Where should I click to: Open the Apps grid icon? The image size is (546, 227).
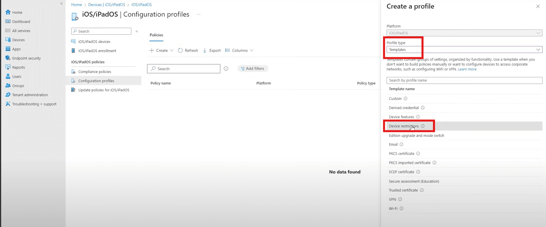[x=8, y=49]
